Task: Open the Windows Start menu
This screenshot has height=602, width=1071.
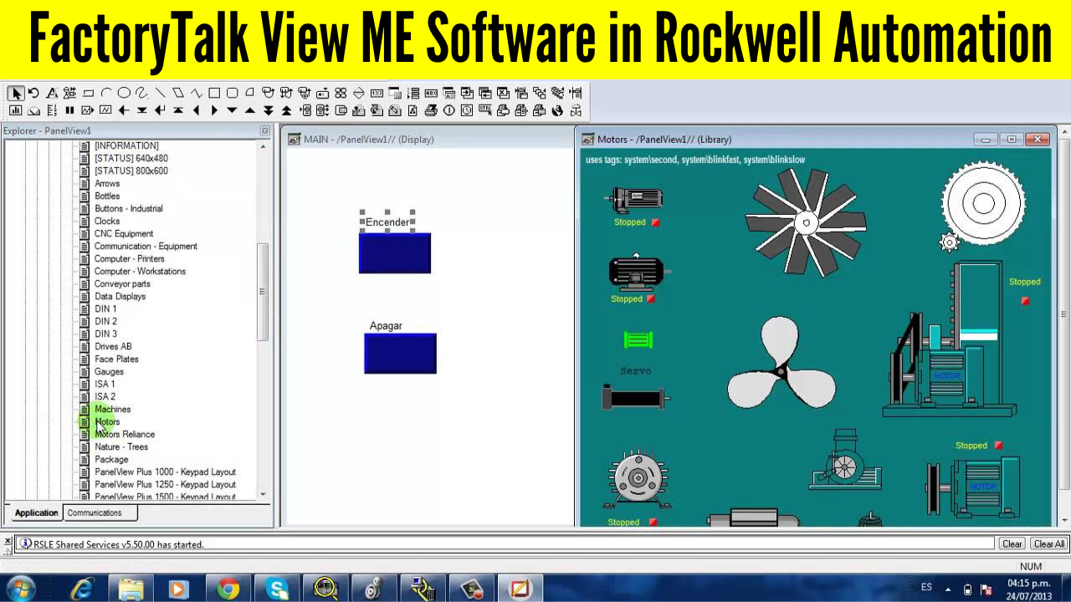Action: pyautogui.click(x=20, y=589)
